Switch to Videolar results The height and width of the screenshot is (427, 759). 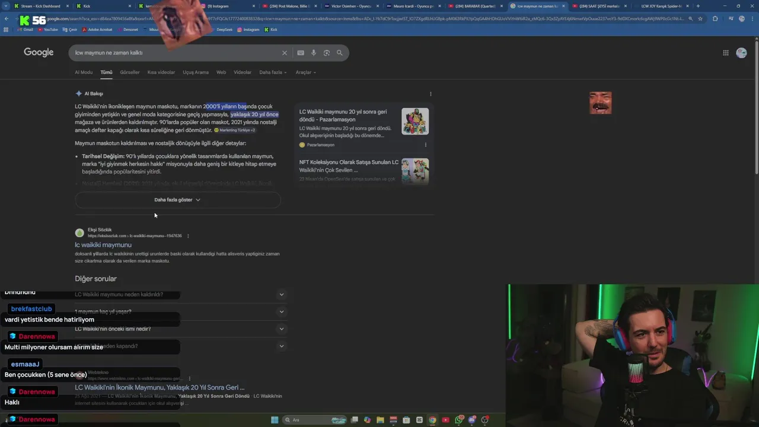point(243,72)
